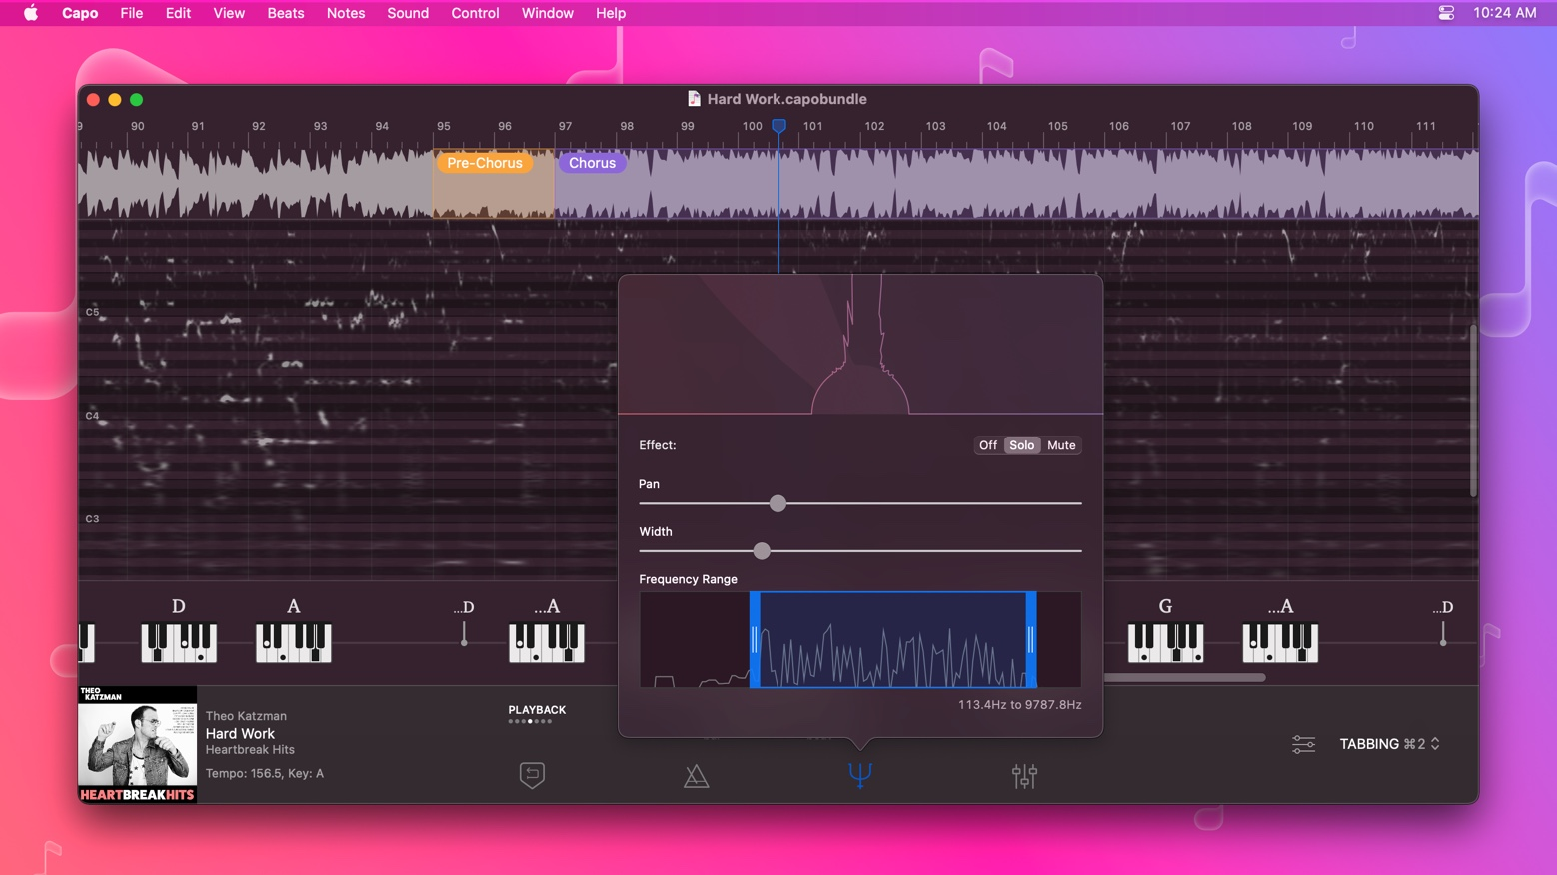Click the Pan slider knob
1557x875 pixels.
(x=778, y=503)
